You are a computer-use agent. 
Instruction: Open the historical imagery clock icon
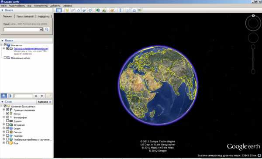[98, 10]
